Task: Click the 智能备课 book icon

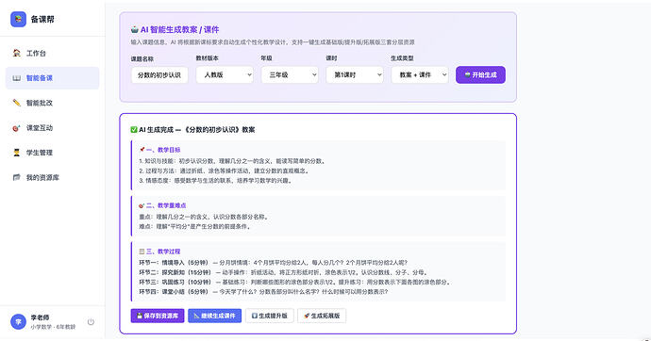Action: pos(17,78)
